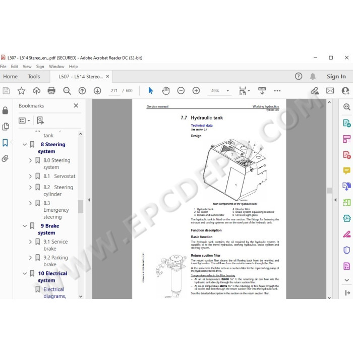
Task: Collapse navigation pane left arrow
Action: [89, 200]
